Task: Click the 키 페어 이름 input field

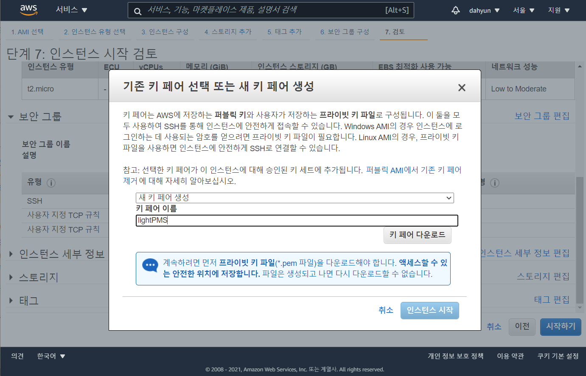Action: pyautogui.click(x=297, y=220)
